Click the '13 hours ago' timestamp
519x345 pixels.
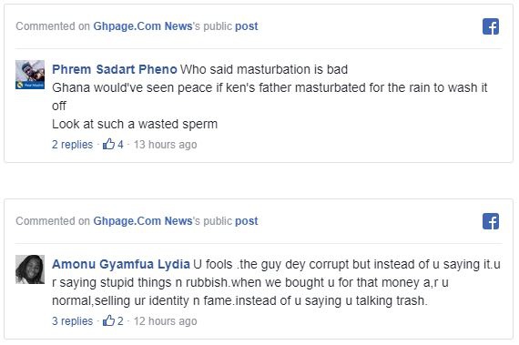tap(165, 145)
